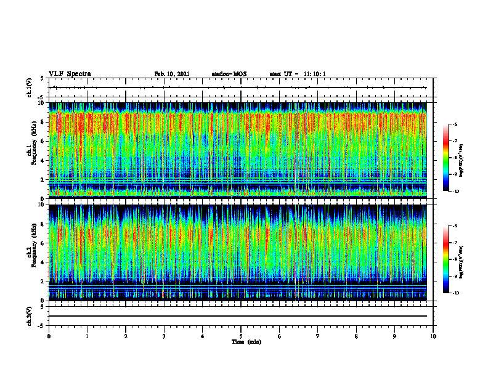Click the ch.3(V) axis label
The image size is (488, 377).
[x=29, y=317]
